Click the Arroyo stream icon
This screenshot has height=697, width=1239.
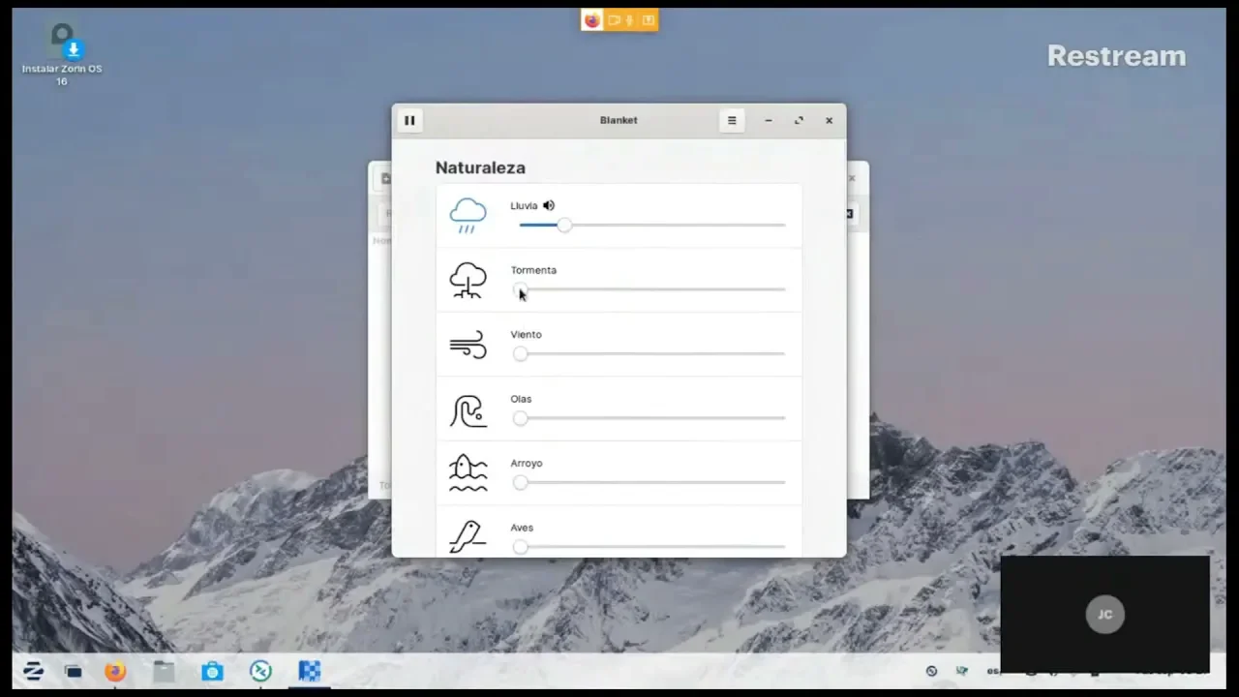coord(468,473)
